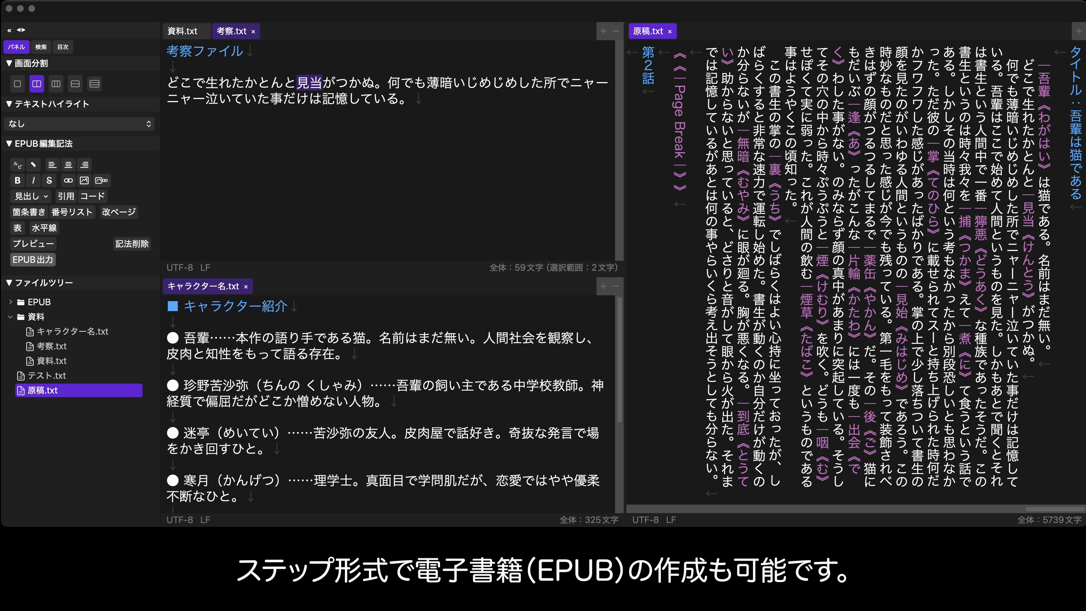1086x611 pixels.
Task: Close the 考察.txt tab
Action: pyautogui.click(x=253, y=32)
